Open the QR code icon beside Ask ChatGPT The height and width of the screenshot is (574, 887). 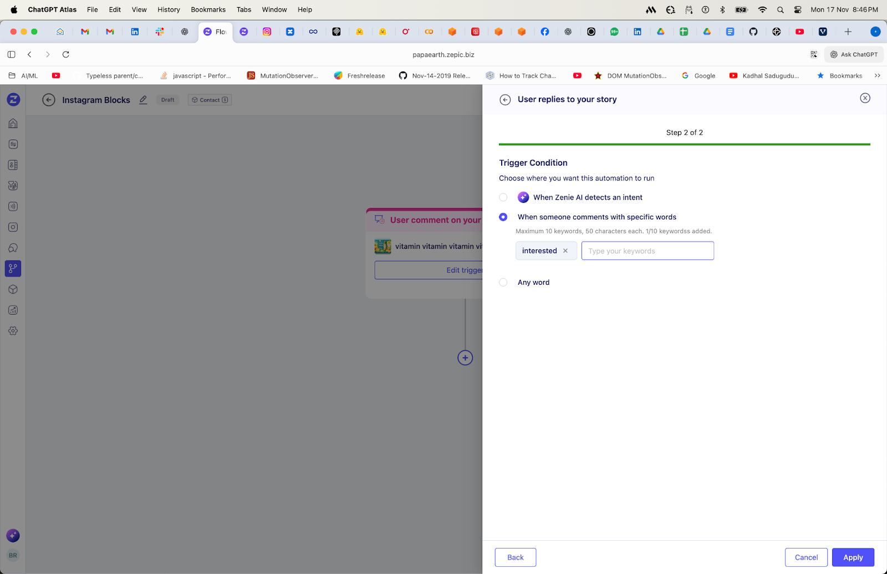[x=814, y=54]
